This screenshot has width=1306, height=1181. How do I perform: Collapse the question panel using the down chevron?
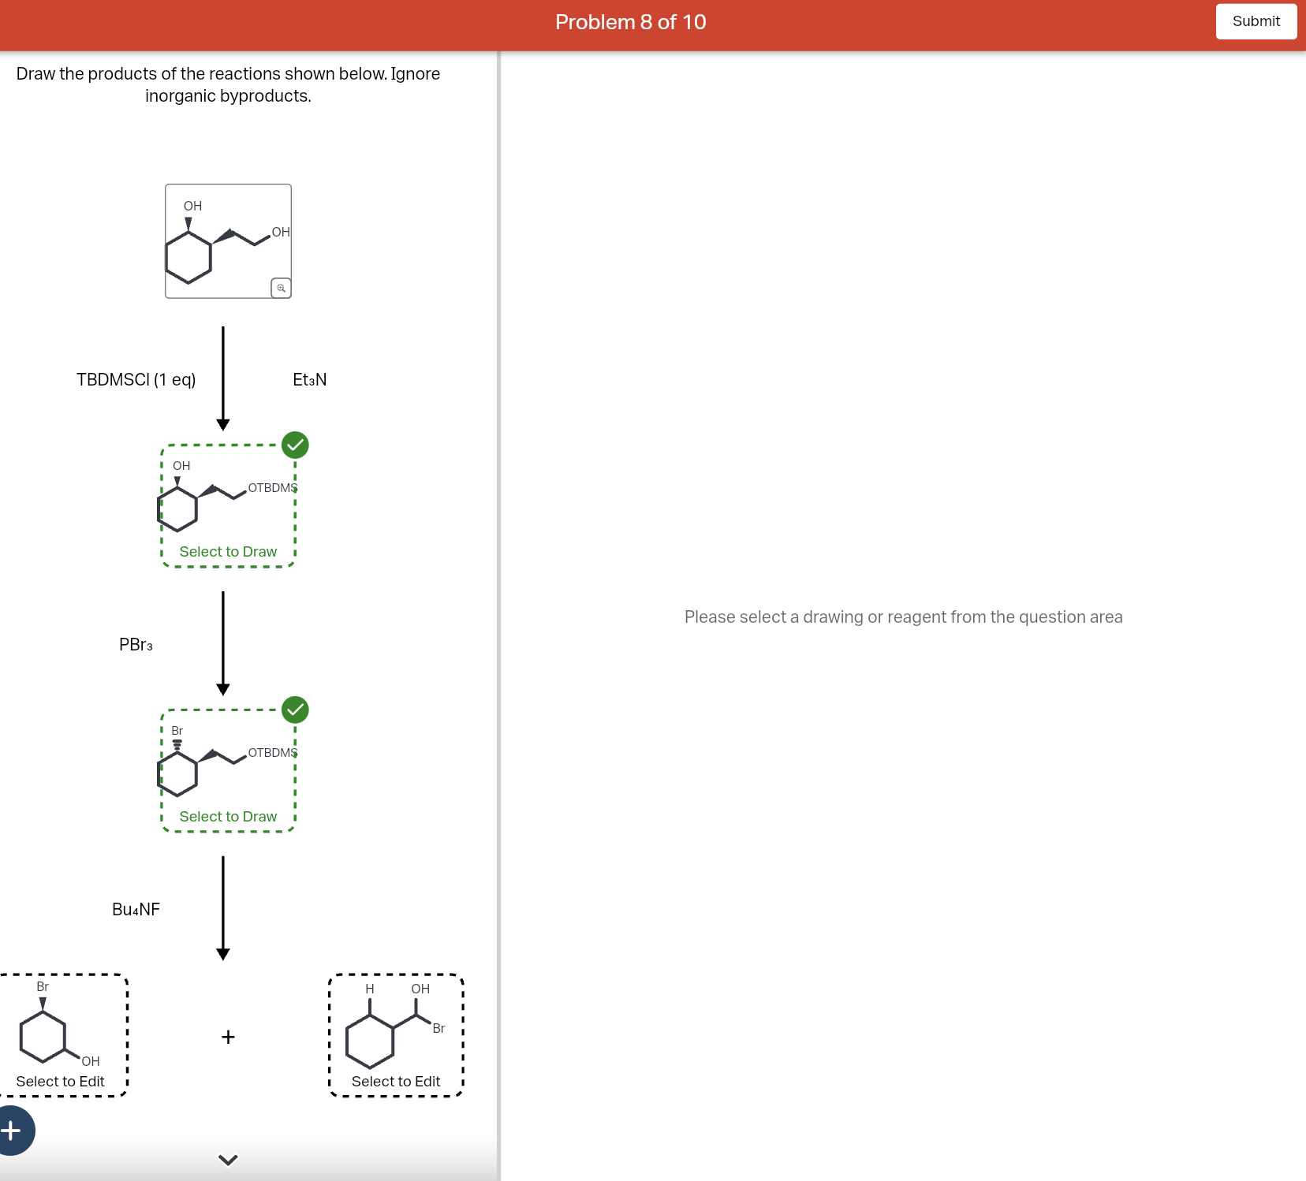click(228, 1159)
